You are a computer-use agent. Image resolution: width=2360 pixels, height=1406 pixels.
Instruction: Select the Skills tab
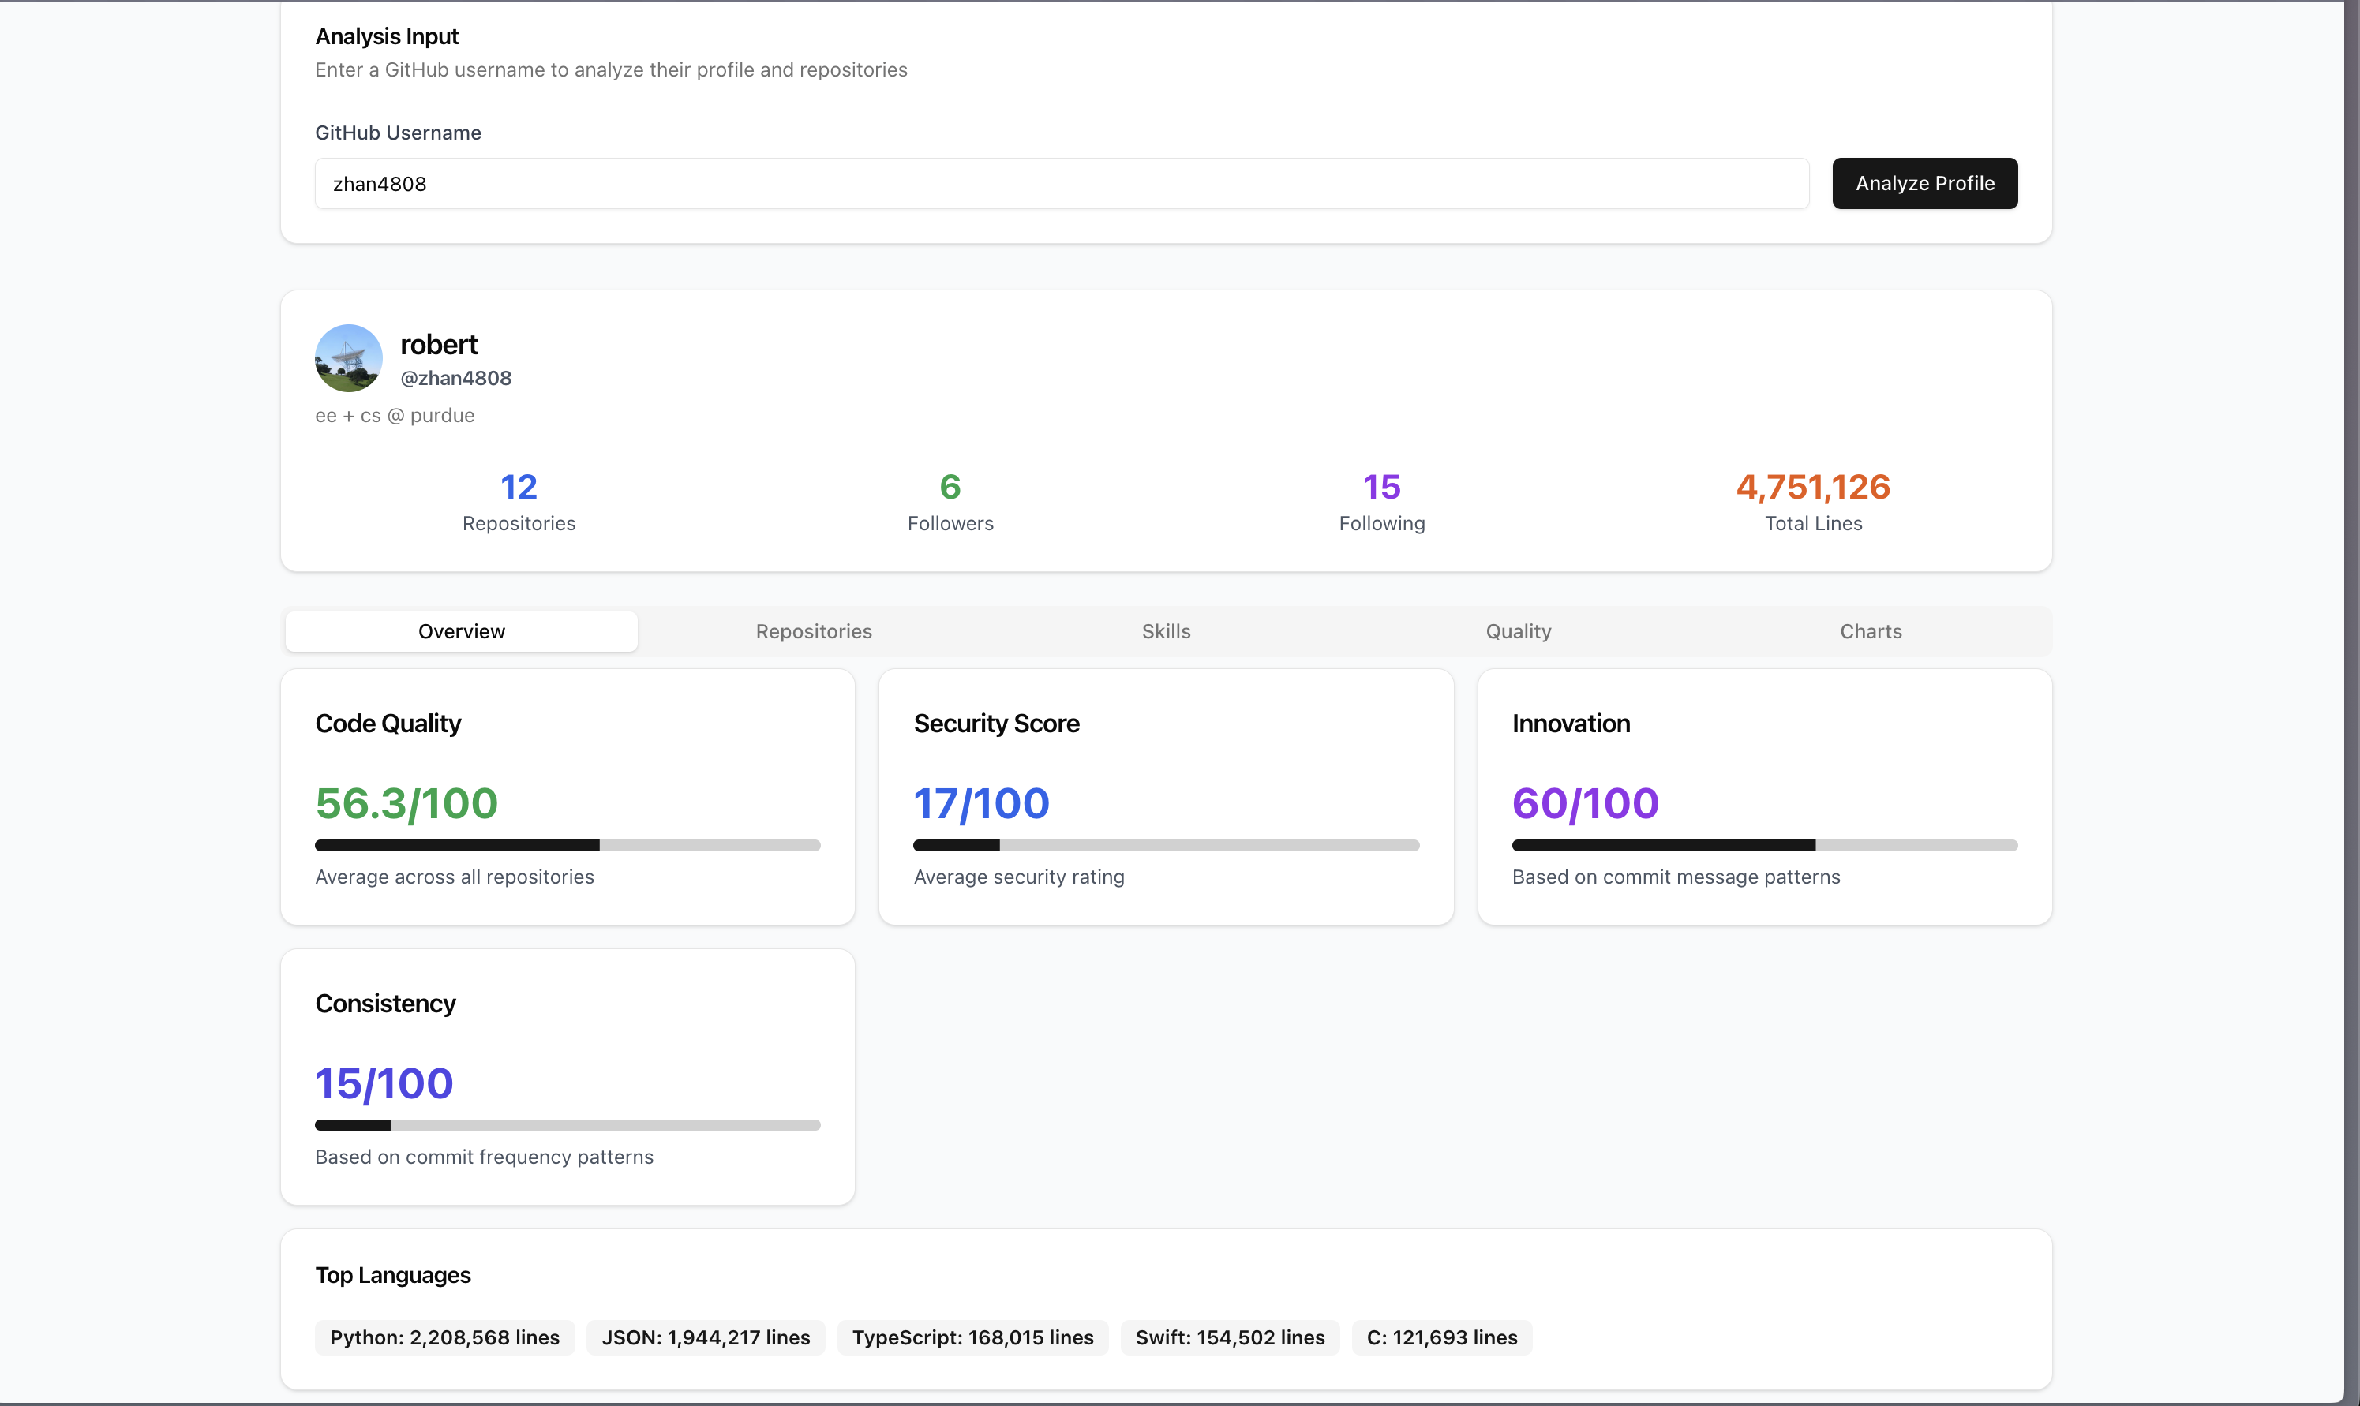coord(1166,631)
